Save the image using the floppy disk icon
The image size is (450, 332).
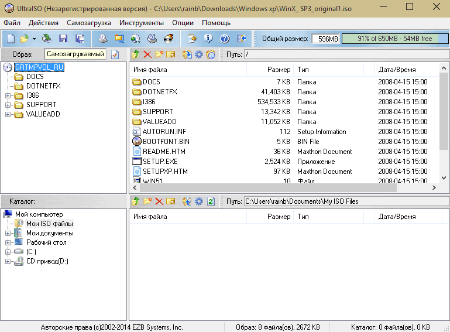tap(63, 39)
